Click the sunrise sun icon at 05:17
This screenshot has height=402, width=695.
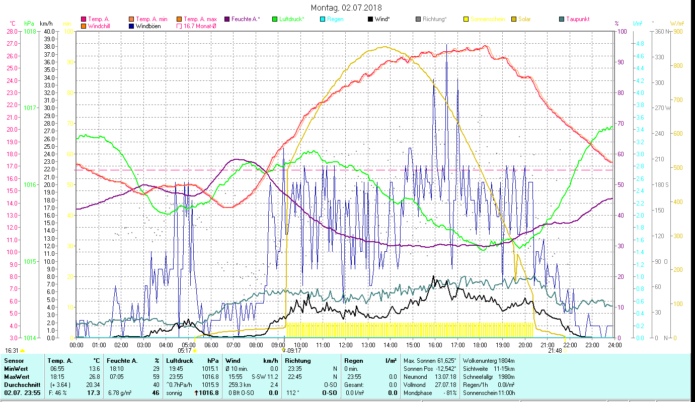(x=195, y=351)
